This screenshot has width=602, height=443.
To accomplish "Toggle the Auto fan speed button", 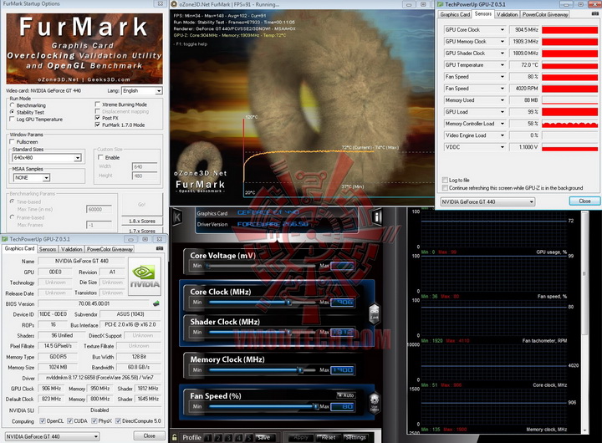I will [345, 395].
